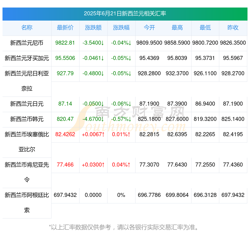
Task: Click latest price 77.466
Action: [65, 165]
